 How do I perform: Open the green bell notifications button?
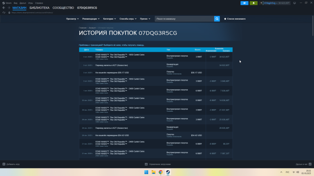point(253,3)
